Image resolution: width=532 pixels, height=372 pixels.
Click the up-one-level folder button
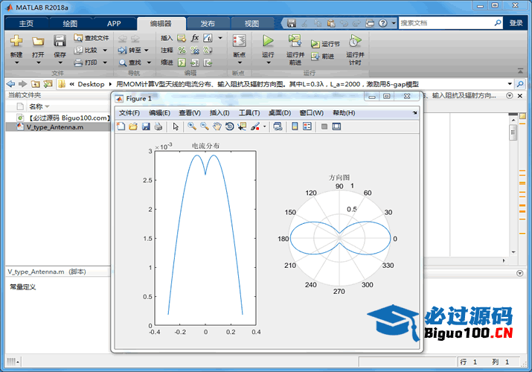pos(35,84)
